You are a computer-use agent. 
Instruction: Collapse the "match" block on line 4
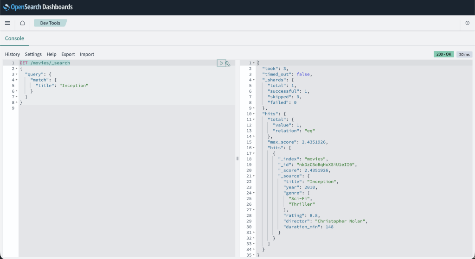pos(17,80)
